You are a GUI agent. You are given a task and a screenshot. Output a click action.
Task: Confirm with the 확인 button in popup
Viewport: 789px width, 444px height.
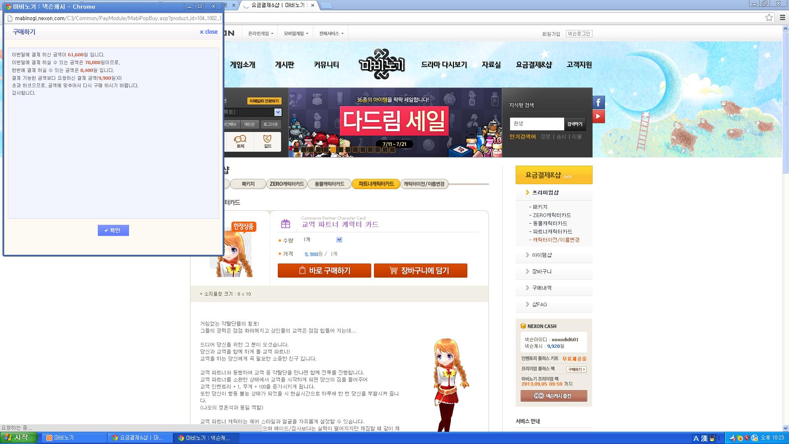113,230
